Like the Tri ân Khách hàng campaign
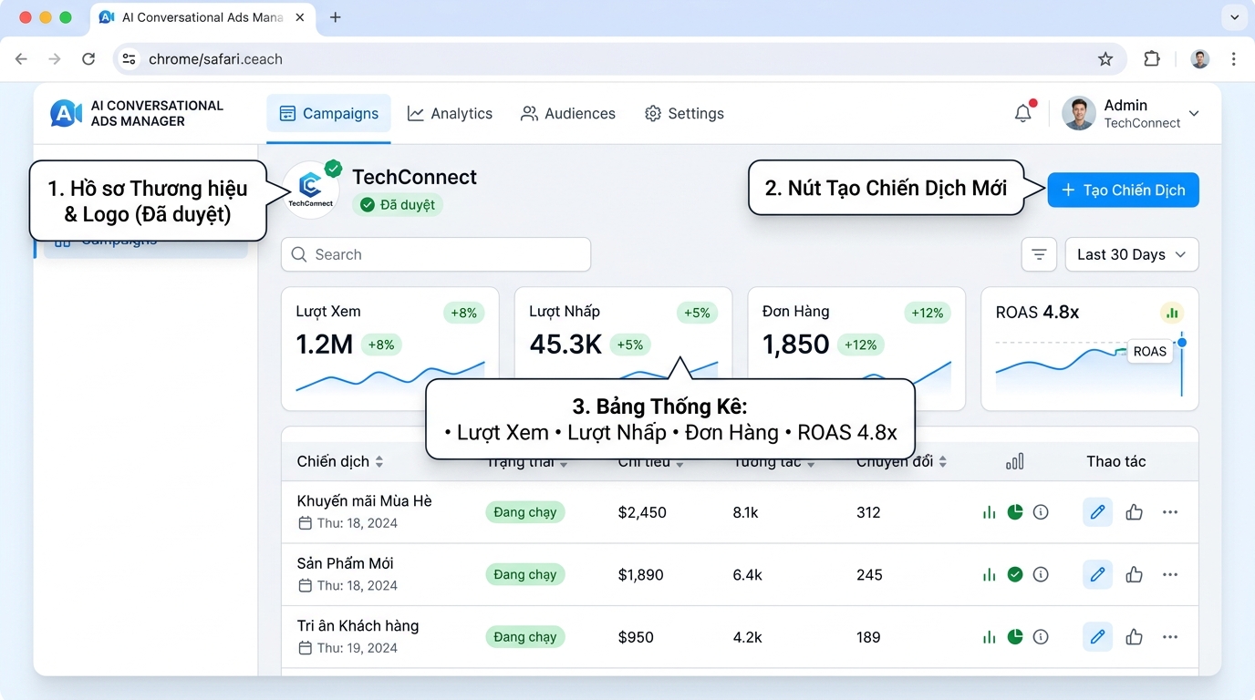This screenshot has height=700, width=1255. point(1135,637)
